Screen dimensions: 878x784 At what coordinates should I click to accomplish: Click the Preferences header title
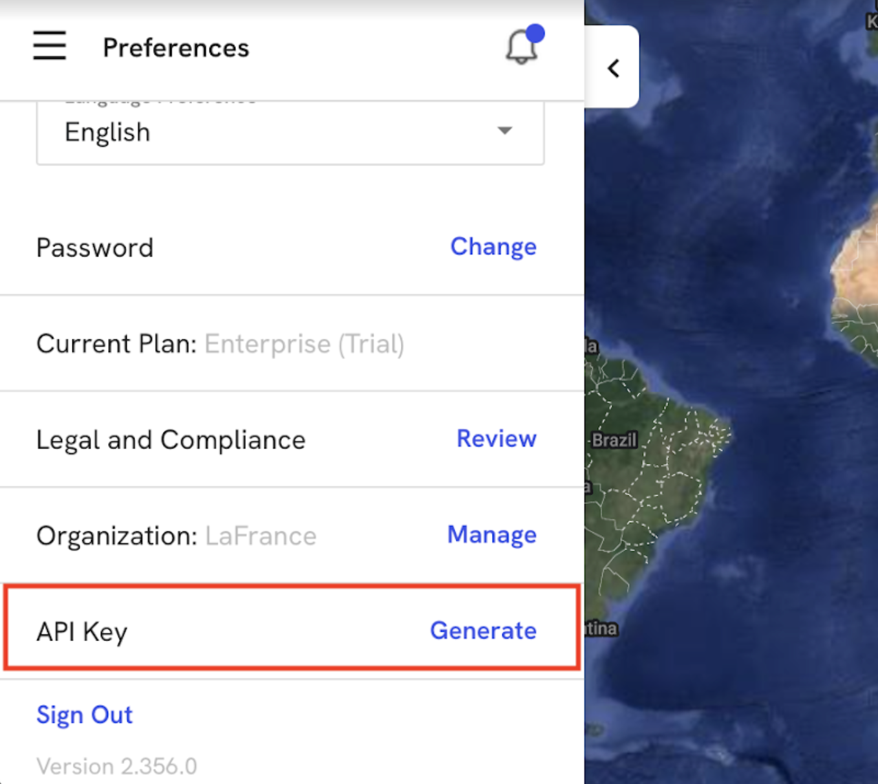(176, 48)
